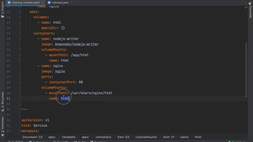Click the containerPort: 80 entry
Screen dimensions: 253x142
[x=66, y=82]
